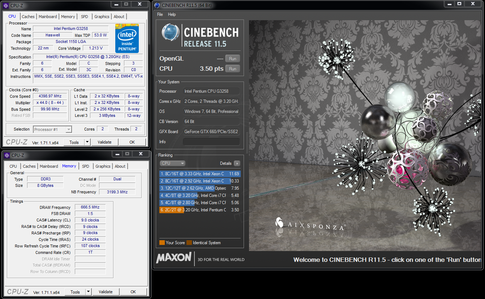Select ranking row 4 Core i7 5.48
Viewport: 485px width, 299px height.
(x=200, y=195)
